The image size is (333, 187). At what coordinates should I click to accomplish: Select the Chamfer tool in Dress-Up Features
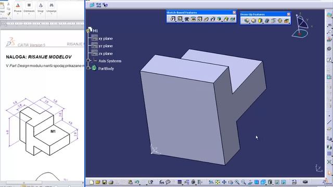pos(253,21)
